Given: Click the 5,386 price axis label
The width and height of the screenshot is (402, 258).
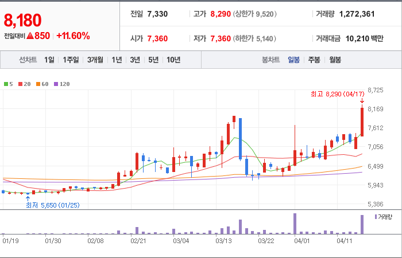Looking at the screenshot, I should 376,204.
